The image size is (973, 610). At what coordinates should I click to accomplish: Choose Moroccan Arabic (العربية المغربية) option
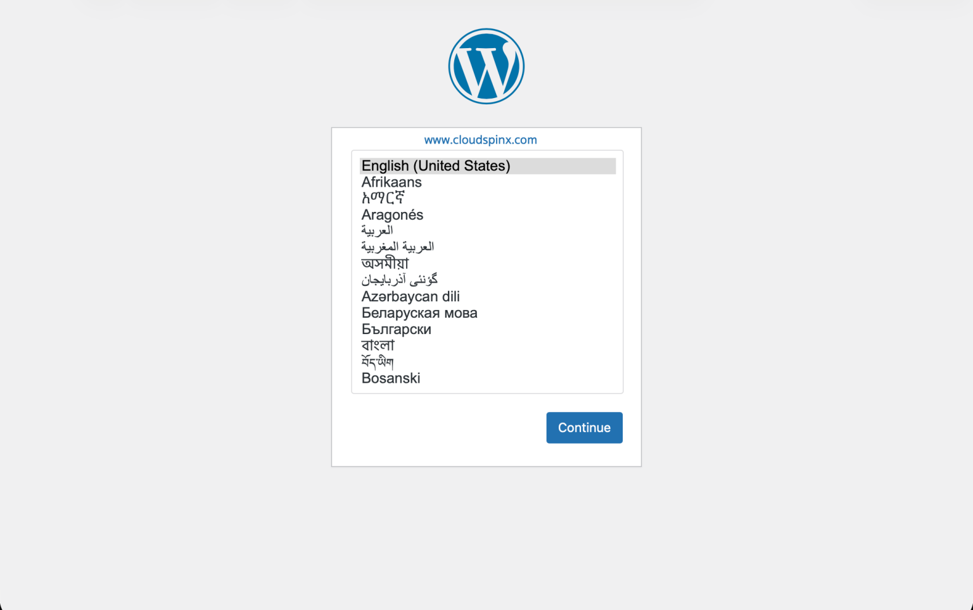point(397,247)
